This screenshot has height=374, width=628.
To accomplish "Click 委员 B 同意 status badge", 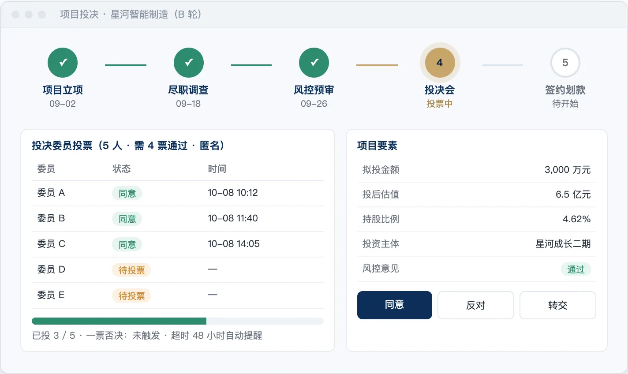I will [x=127, y=219].
